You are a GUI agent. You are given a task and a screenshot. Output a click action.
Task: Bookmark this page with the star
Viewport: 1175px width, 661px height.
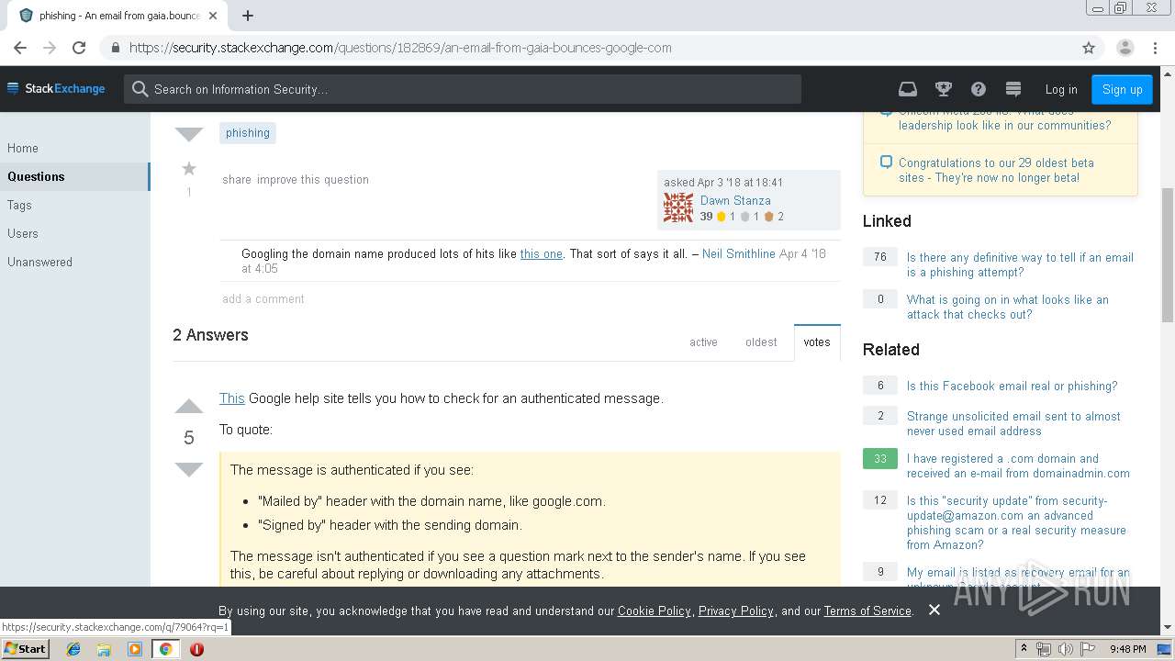1089,48
